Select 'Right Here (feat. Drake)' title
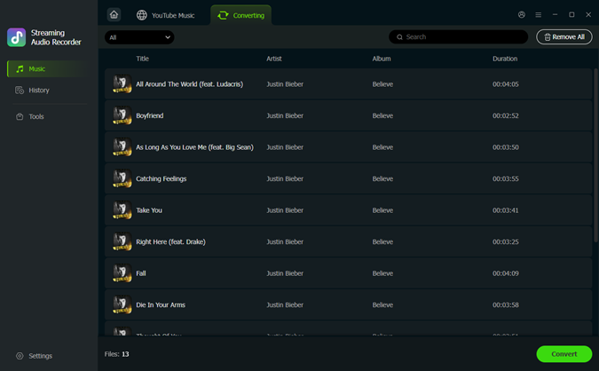This screenshot has width=599, height=371. (170, 241)
